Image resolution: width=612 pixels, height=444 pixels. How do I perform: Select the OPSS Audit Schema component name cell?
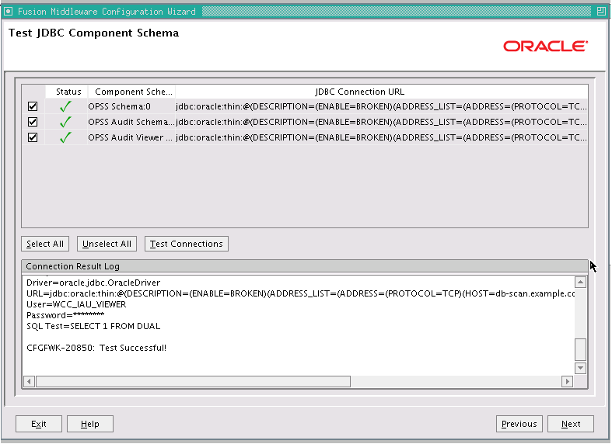pos(131,122)
